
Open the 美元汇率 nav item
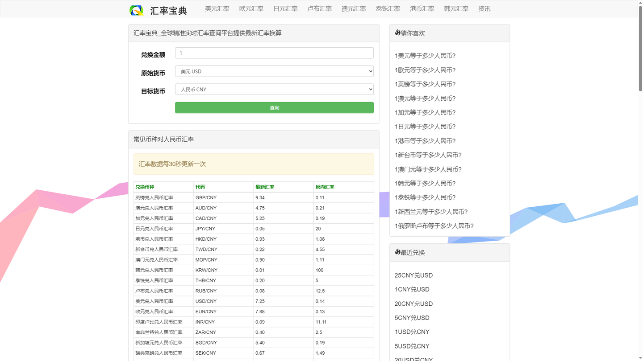coord(217,8)
